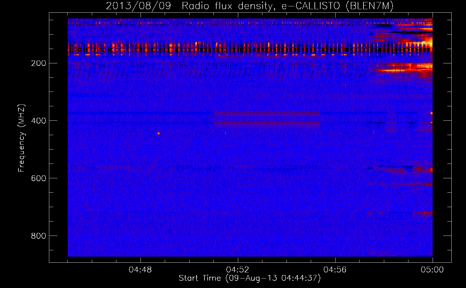Click the 05:00 time tick label
This screenshot has height=288, width=466.
click(432, 270)
